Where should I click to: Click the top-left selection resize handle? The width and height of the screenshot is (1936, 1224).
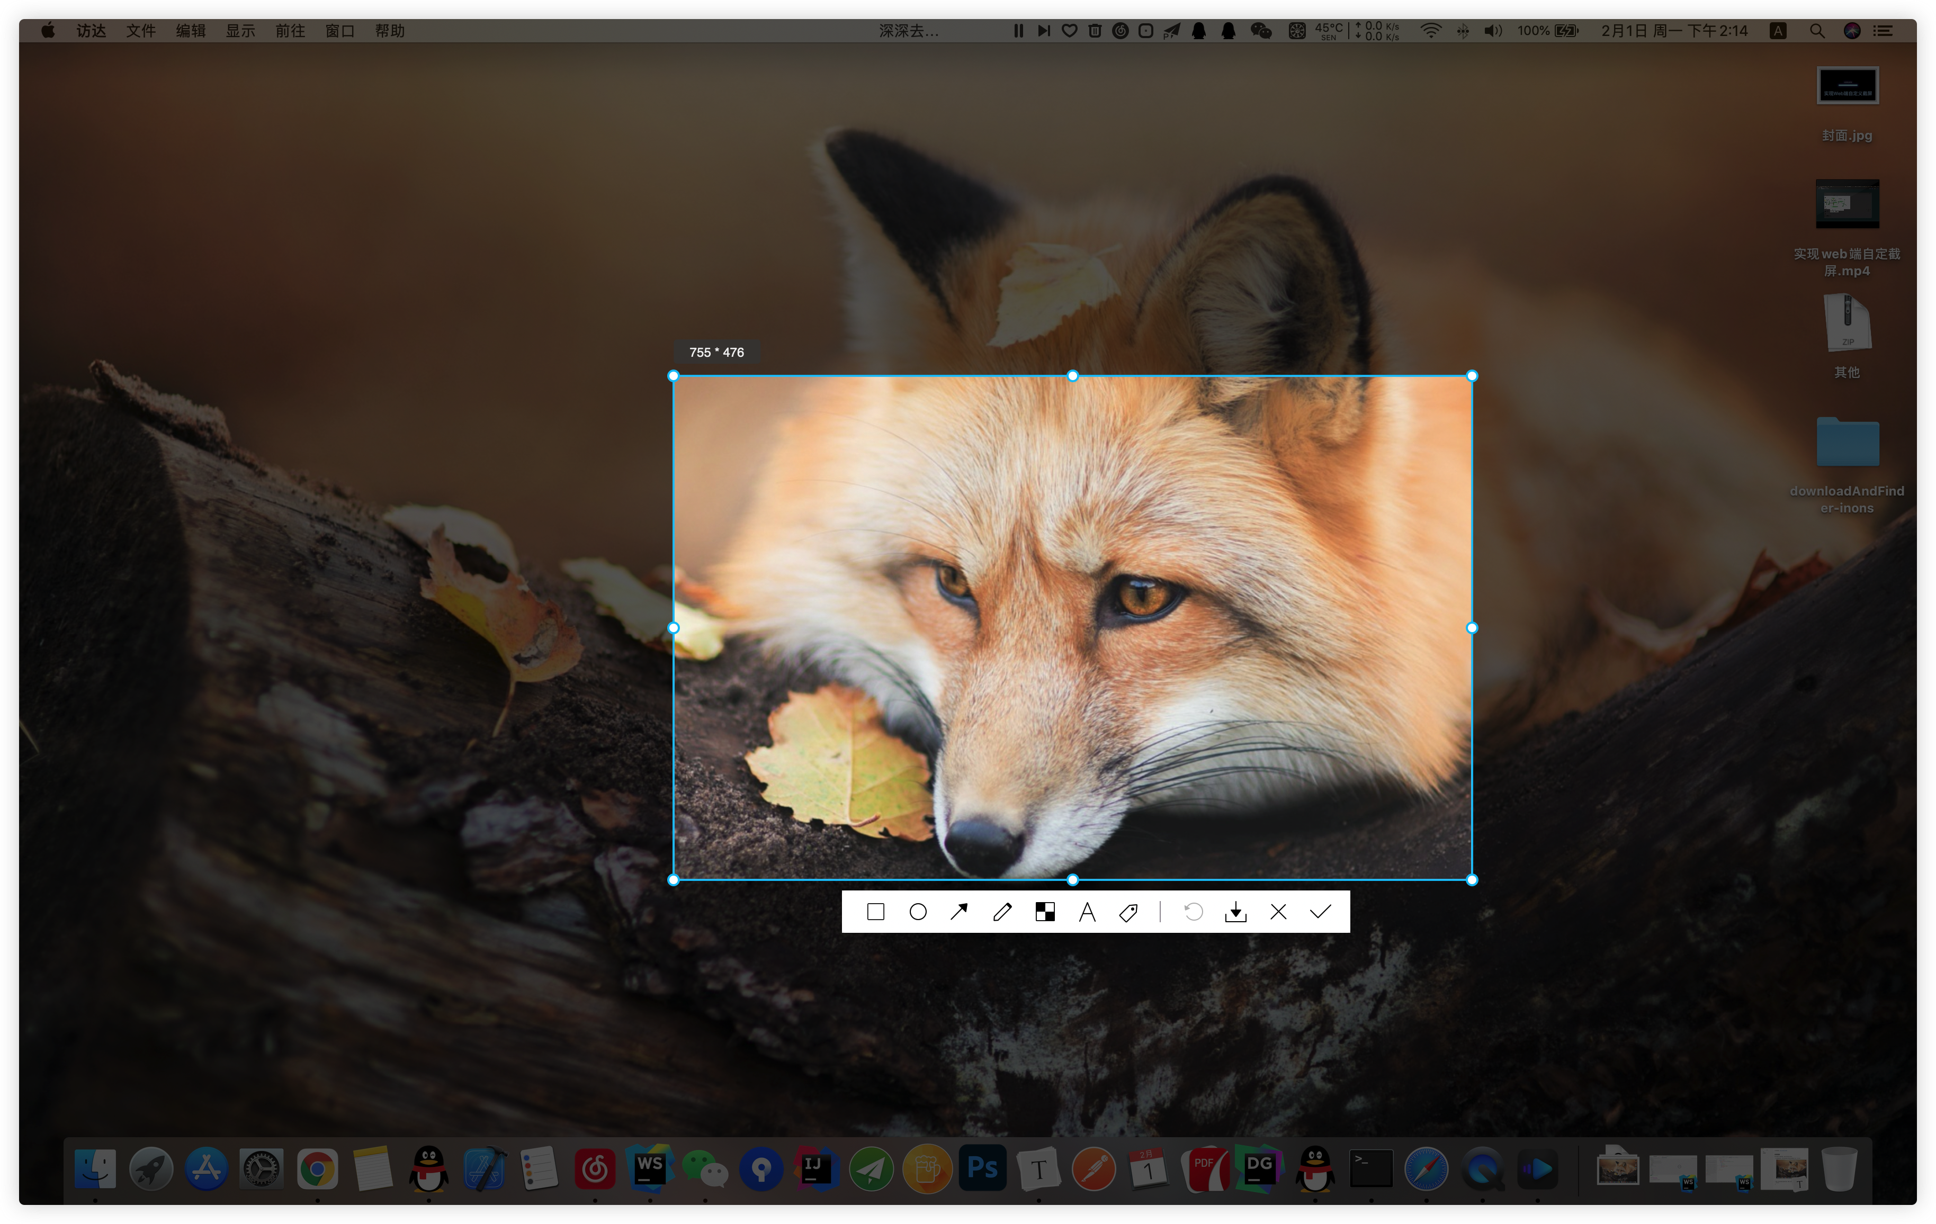[x=674, y=375]
